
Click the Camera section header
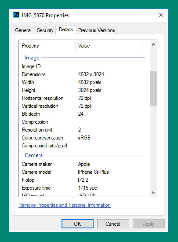(x=33, y=155)
